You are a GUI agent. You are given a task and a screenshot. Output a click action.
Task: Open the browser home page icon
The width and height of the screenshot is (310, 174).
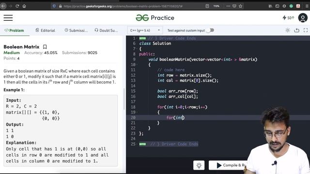point(24,6)
